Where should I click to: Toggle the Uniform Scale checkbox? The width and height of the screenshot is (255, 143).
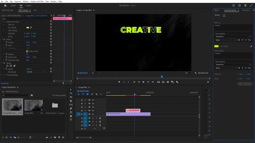(x=27, y=51)
